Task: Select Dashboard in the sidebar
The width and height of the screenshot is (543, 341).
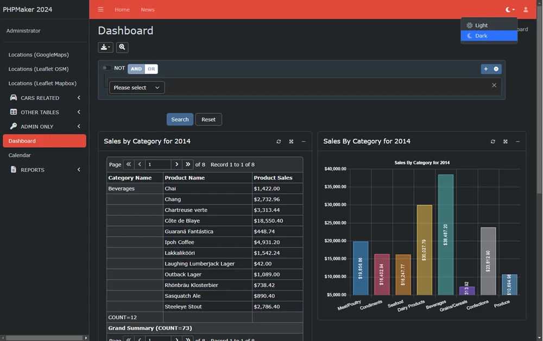Action: [x=45, y=141]
